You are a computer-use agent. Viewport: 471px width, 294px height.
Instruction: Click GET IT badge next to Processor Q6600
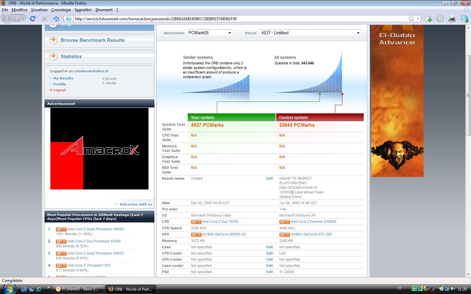[61, 229]
